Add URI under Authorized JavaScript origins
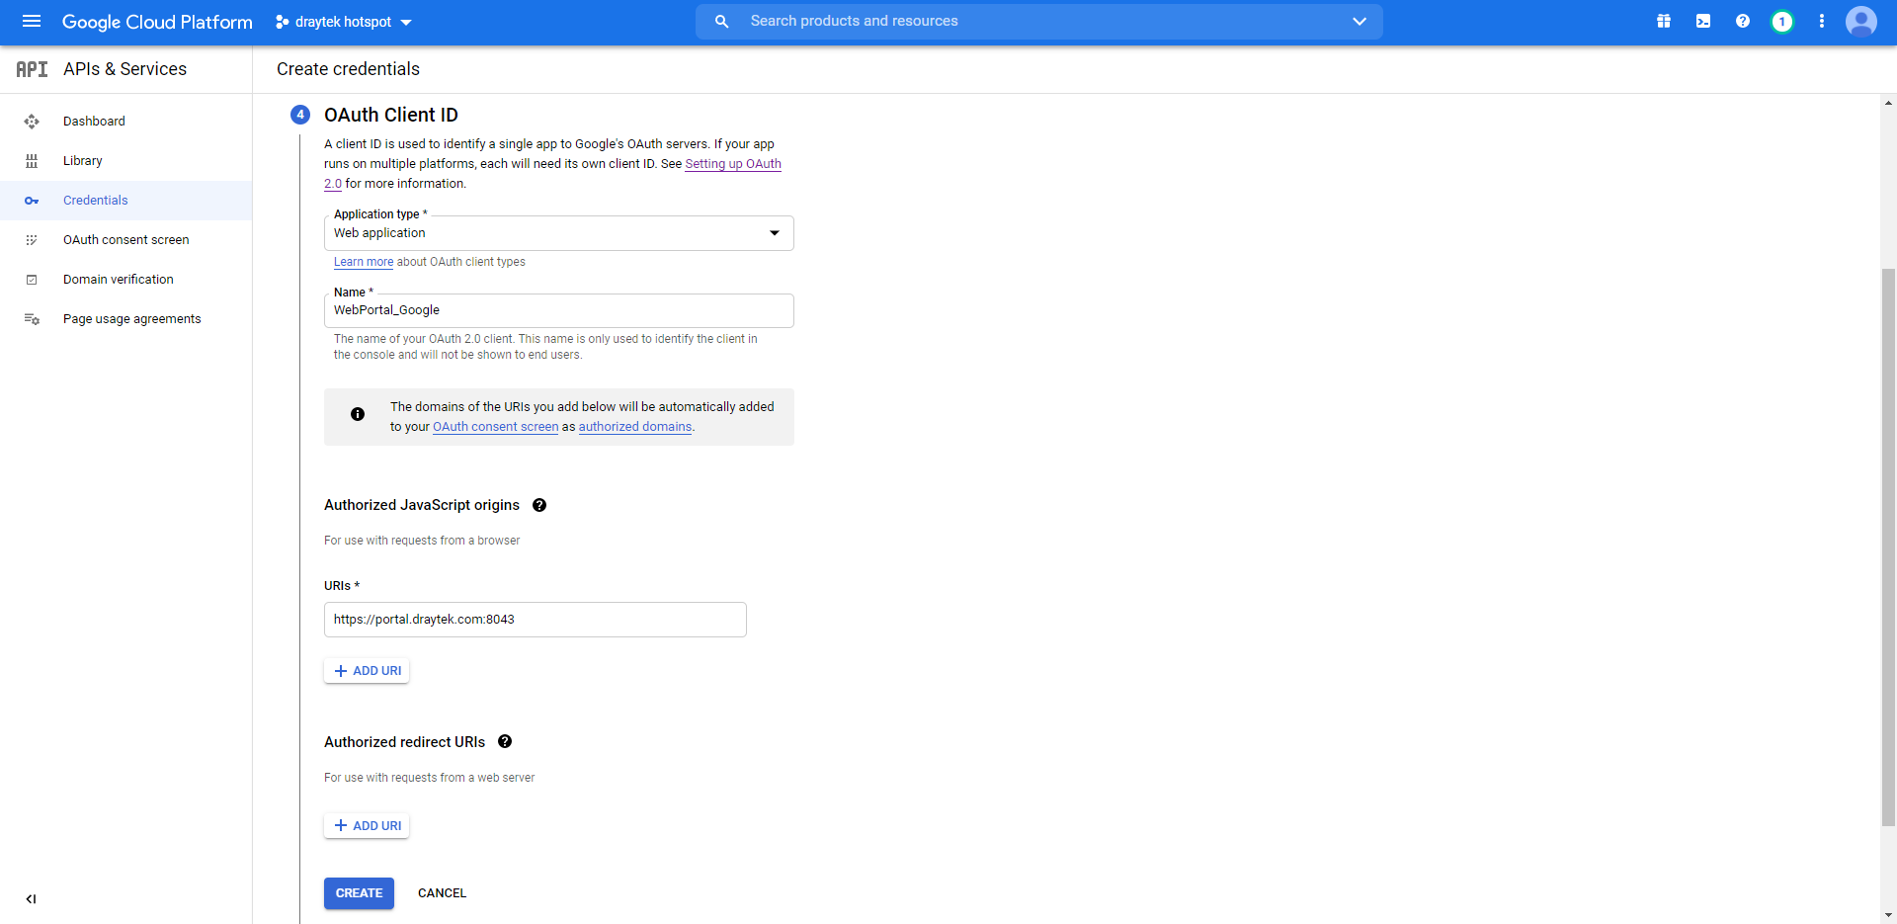Image resolution: width=1897 pixels, height=924 pixels. [367, 671]
